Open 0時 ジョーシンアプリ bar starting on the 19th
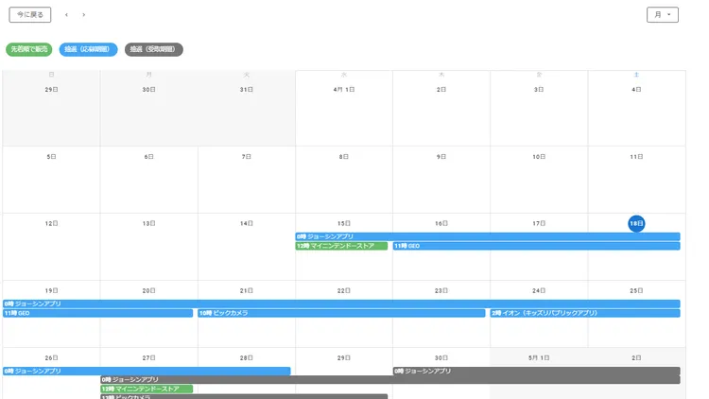Image resolution: width=709 pixels, height=399 pixels. (x=341, y=304)
